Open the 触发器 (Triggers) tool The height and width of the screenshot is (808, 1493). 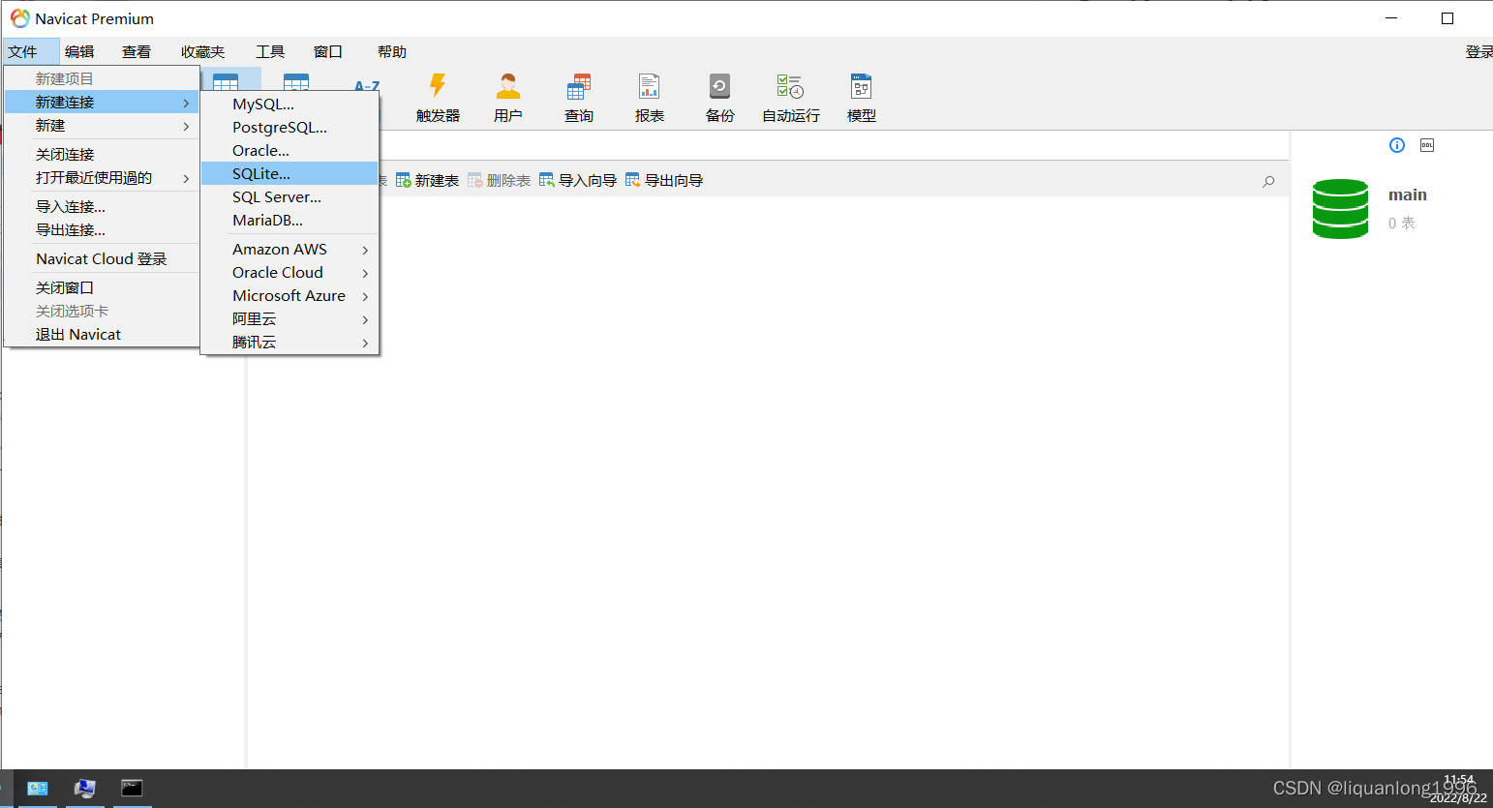(438, 97)
